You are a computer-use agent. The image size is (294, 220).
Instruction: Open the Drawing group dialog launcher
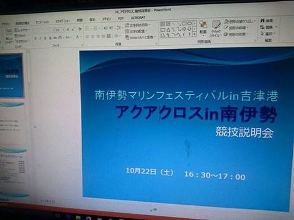[255, 41]
